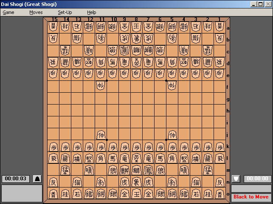Select White's pawn at 8e
Viewport: 273px width, 204px height.
click(x=136, y=74)
